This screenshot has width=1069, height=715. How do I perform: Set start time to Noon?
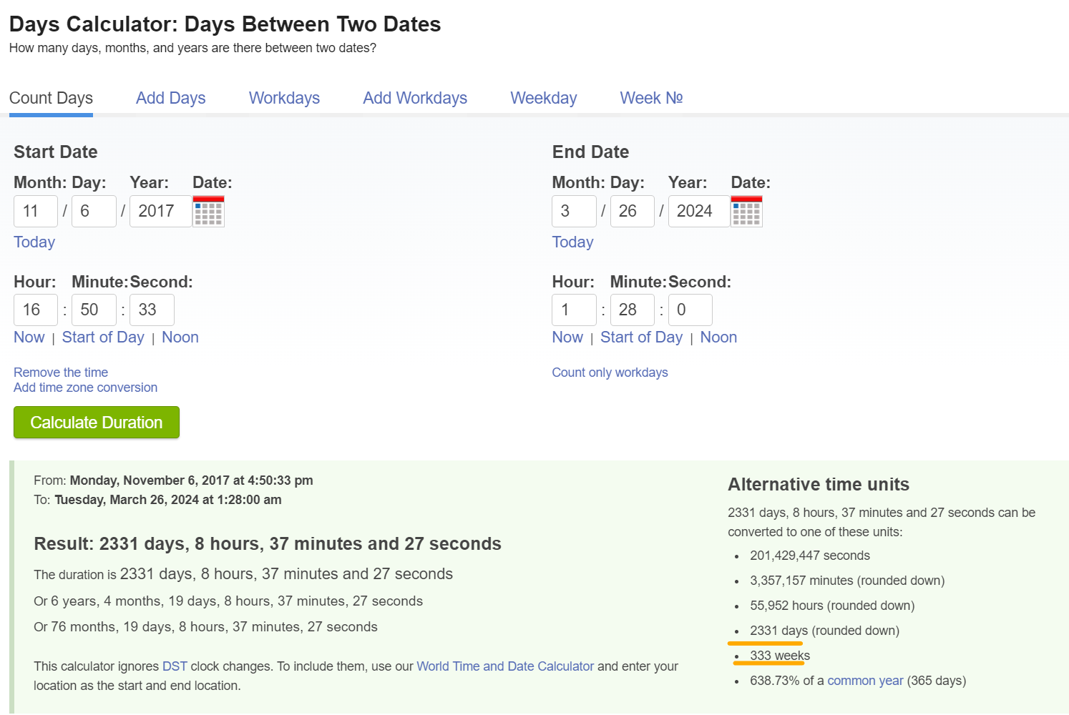click(x=180, y=337)
